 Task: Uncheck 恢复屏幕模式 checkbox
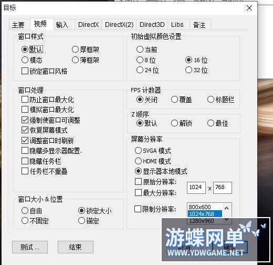point(44,130)
